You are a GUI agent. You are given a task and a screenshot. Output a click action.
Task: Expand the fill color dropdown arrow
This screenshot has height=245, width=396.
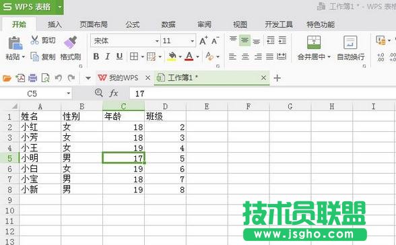point(180,57)
